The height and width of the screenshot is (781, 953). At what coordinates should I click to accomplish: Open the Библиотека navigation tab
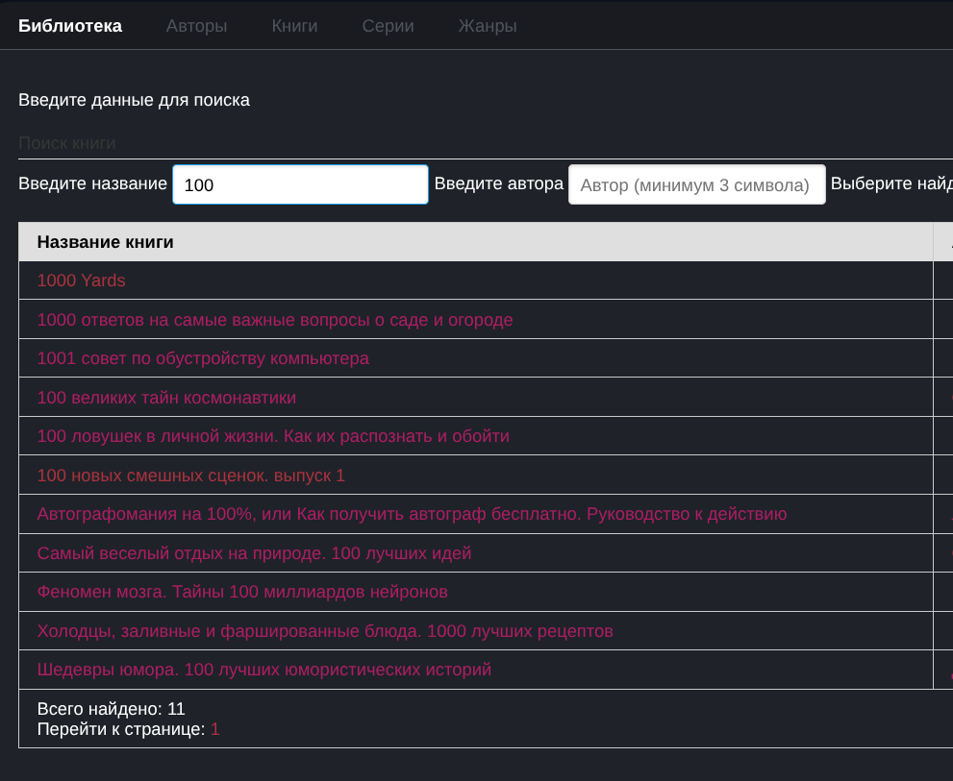pos(70,26)
